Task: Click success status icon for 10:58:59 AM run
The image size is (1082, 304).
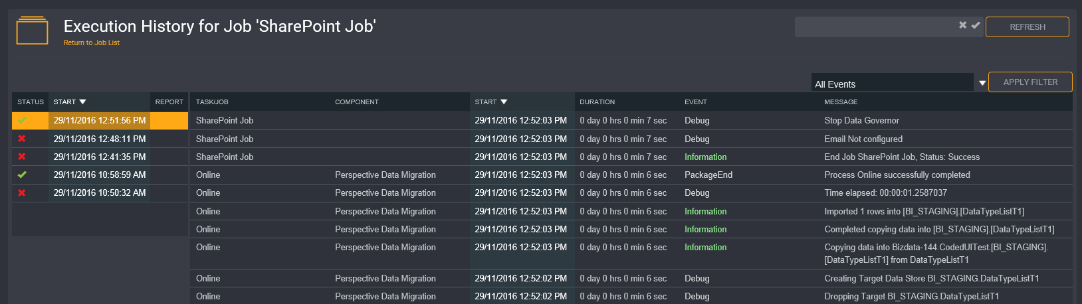Action: 22,175
